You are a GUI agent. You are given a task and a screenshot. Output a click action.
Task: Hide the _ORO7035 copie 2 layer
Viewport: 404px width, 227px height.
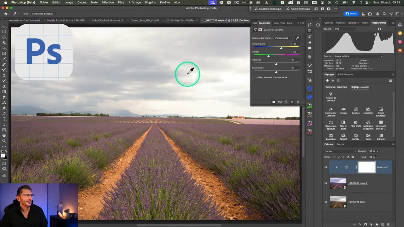tap(326, 183)
